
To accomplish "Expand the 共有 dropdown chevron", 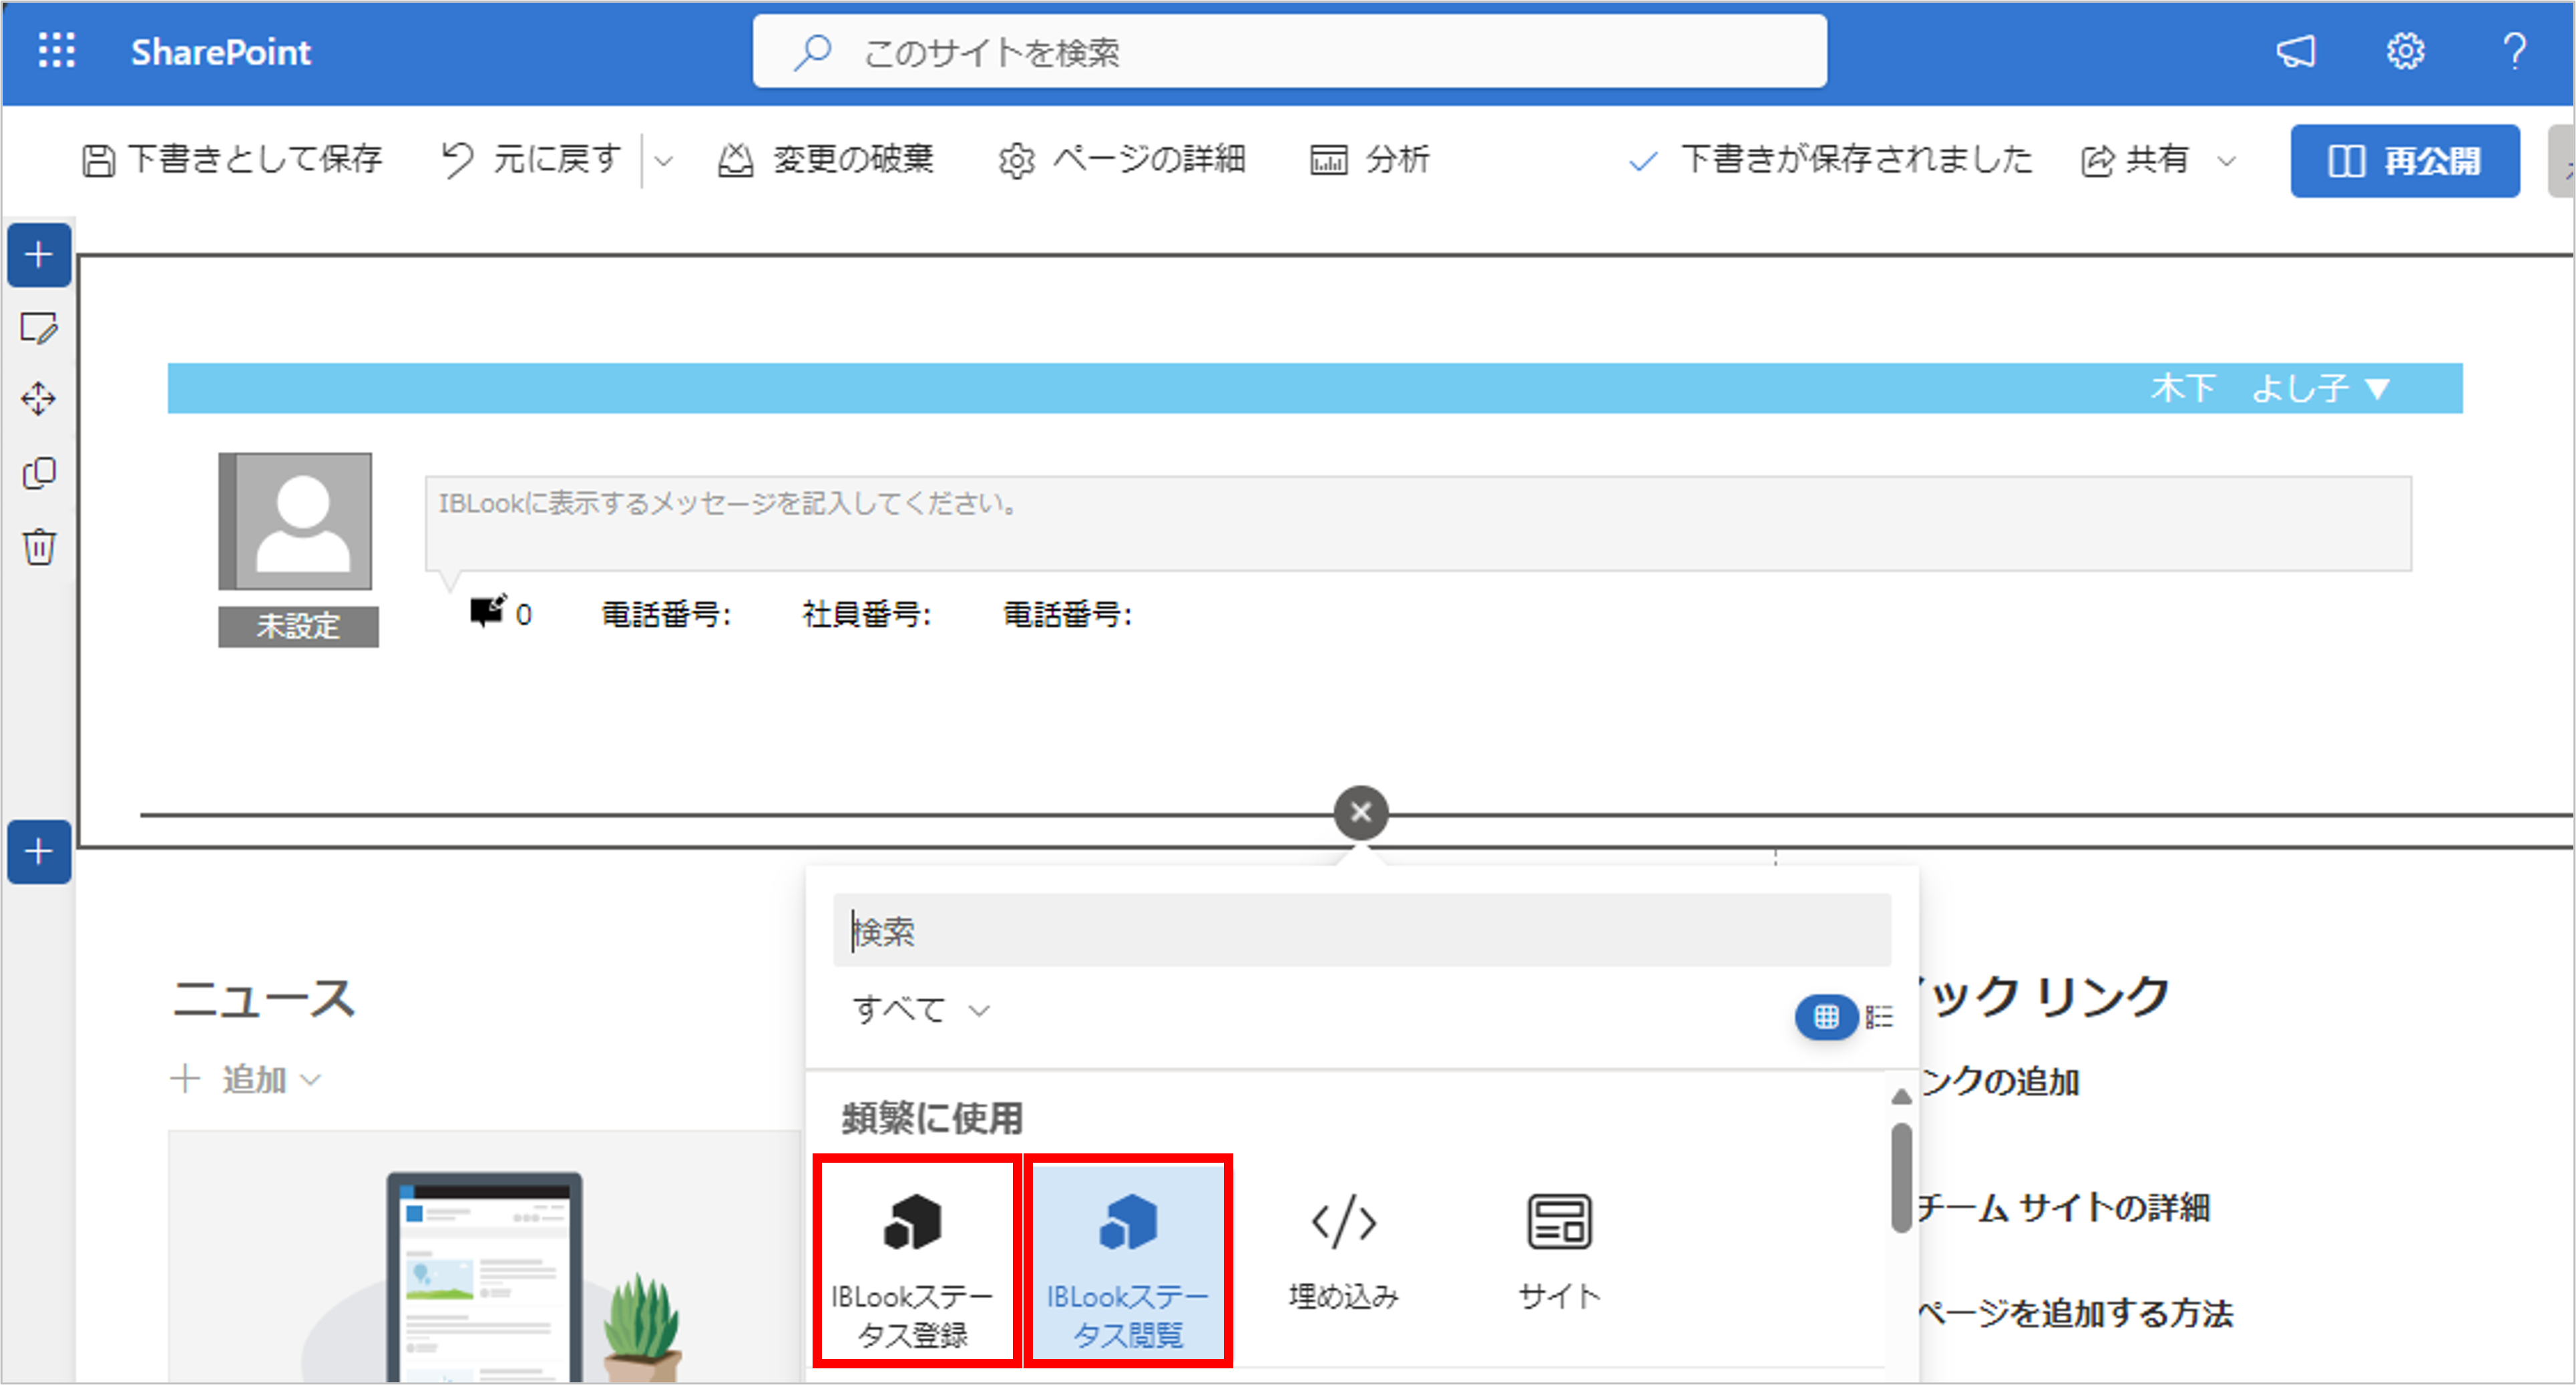I will (x=2227, y=161).
